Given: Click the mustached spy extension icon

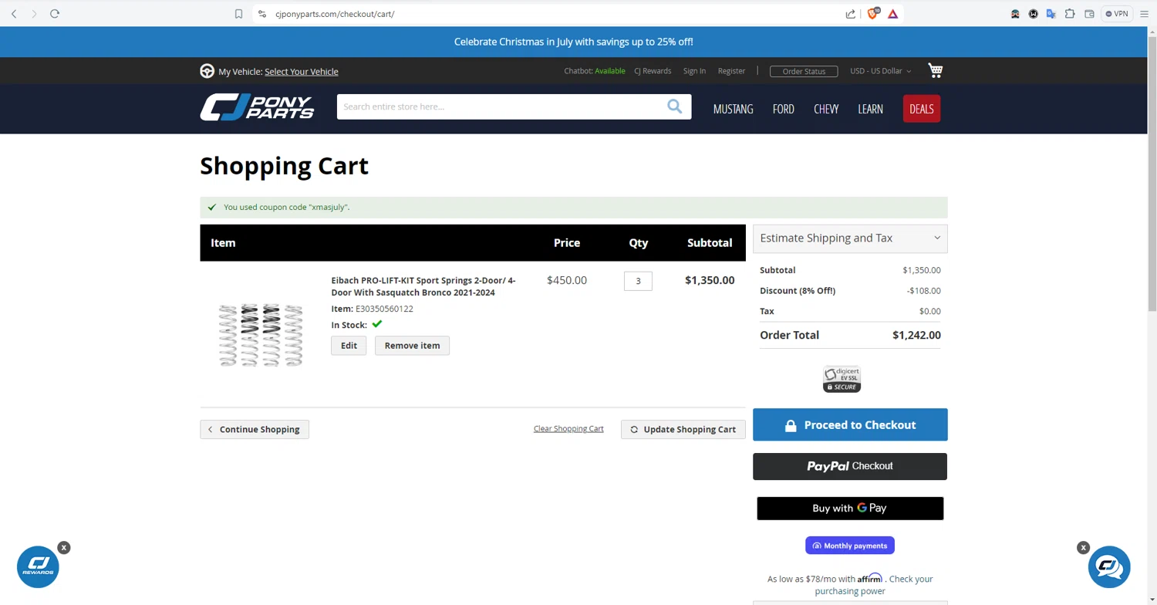Looking at the screenshot, I should 1015,14.
